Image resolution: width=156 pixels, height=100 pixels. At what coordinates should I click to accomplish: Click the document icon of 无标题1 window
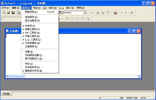[7, 31]
